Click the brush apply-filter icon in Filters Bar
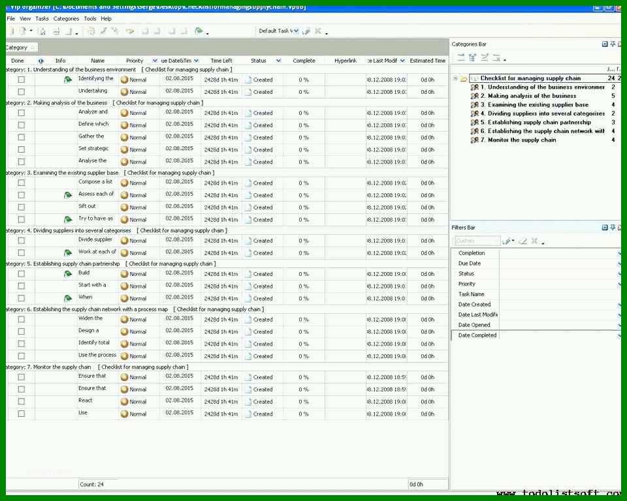 click(x=507, y=241)
